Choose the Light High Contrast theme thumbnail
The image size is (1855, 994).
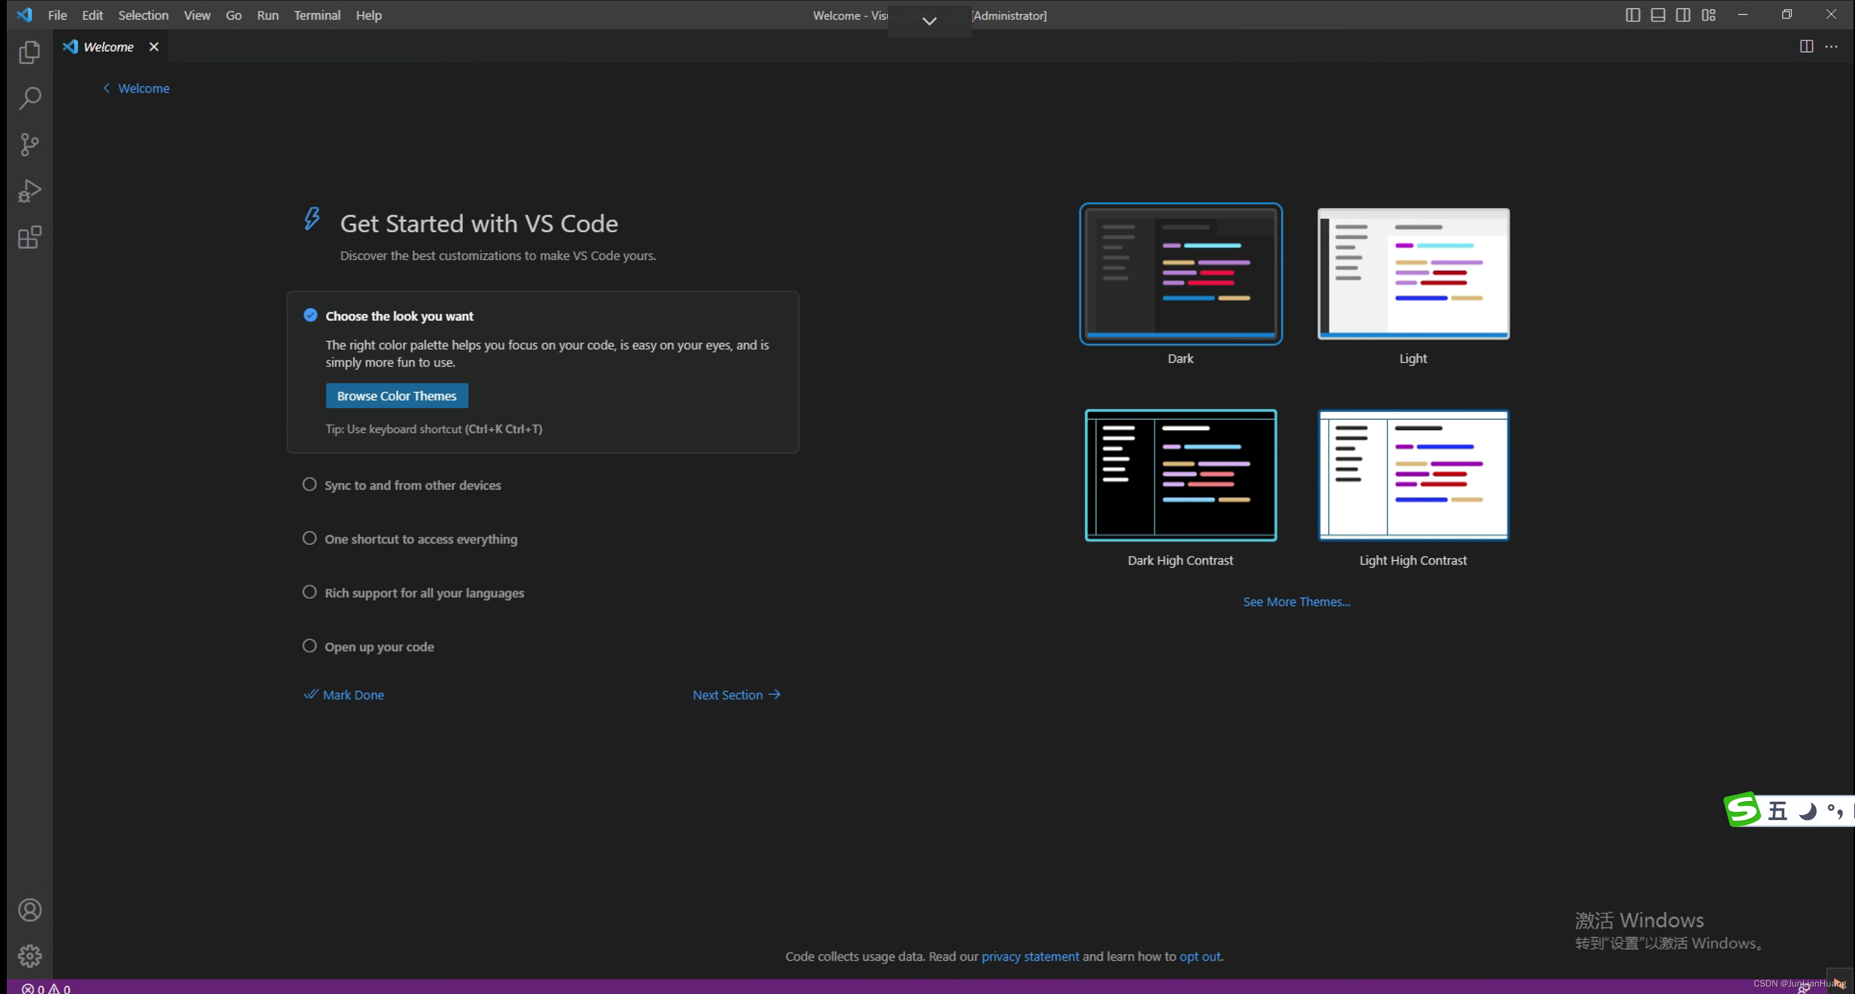pos(1413,475)
